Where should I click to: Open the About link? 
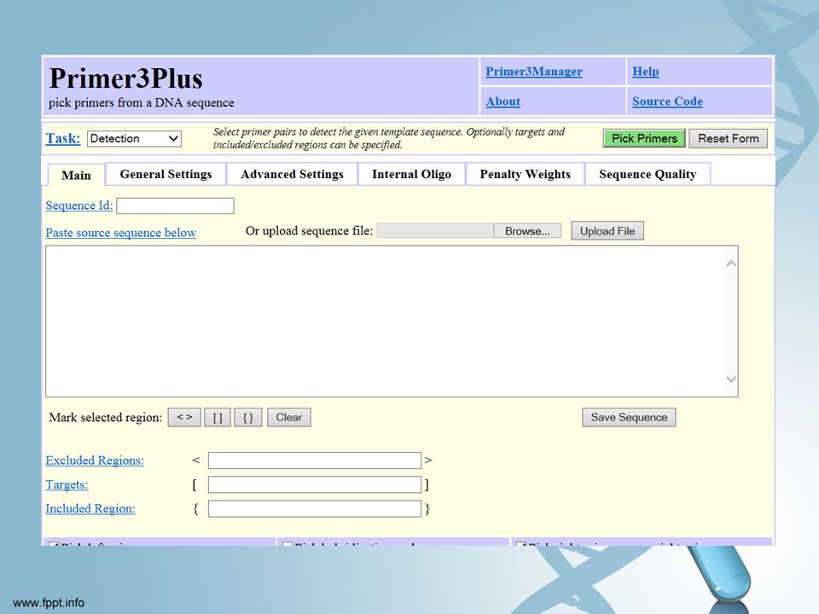coord(503,101)
